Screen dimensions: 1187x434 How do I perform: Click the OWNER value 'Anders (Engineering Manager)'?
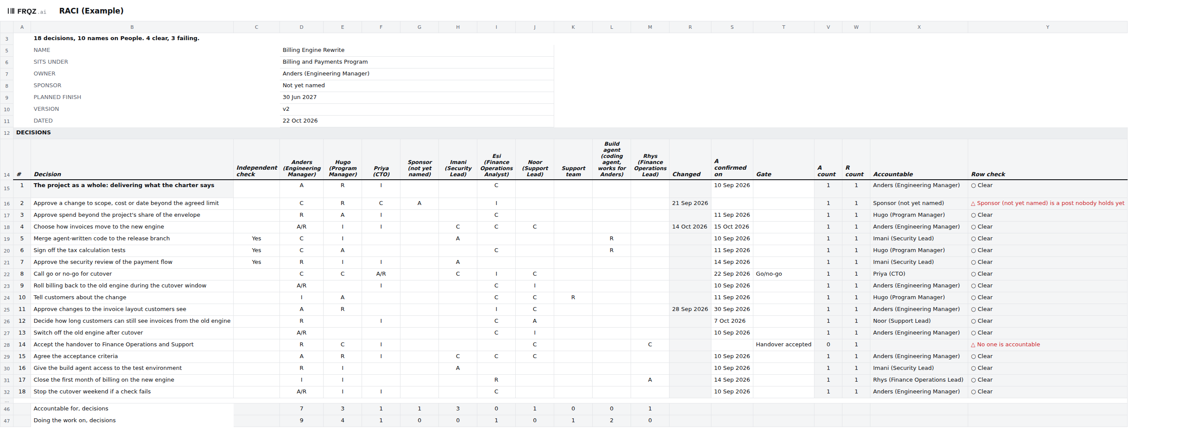417,74
